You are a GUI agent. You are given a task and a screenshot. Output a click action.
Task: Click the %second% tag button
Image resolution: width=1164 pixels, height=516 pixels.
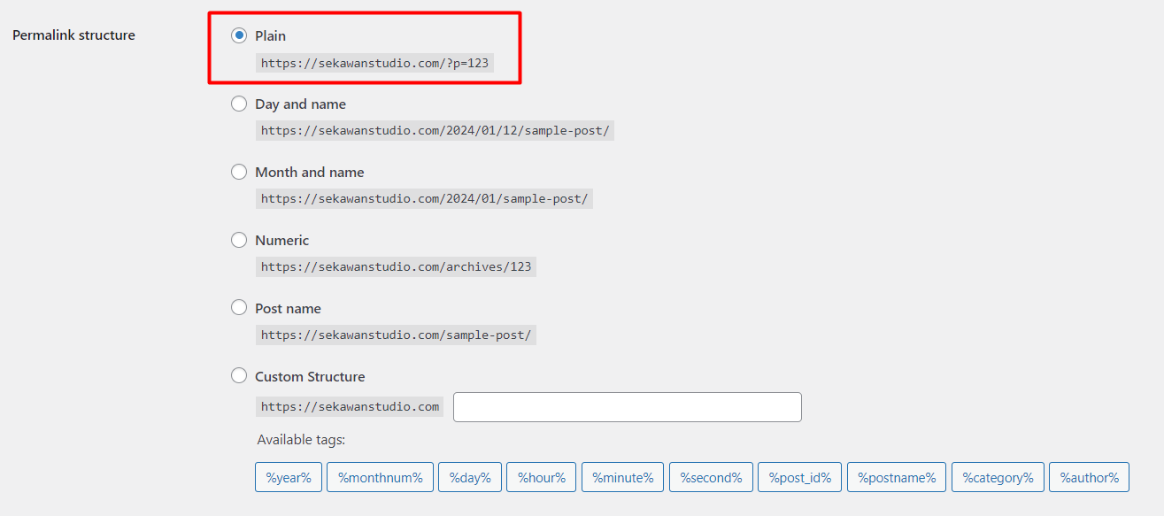[712, 477]
